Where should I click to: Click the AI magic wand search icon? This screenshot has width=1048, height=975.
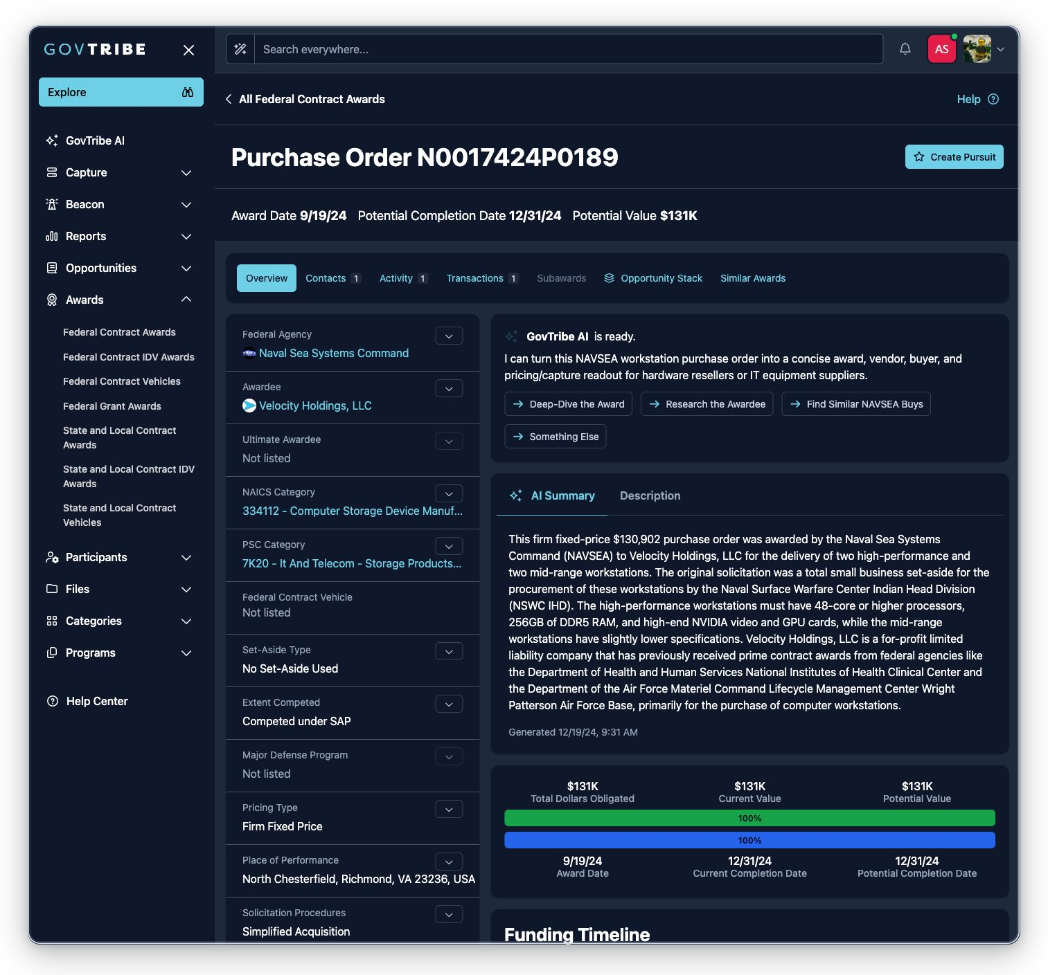point(240,49)
